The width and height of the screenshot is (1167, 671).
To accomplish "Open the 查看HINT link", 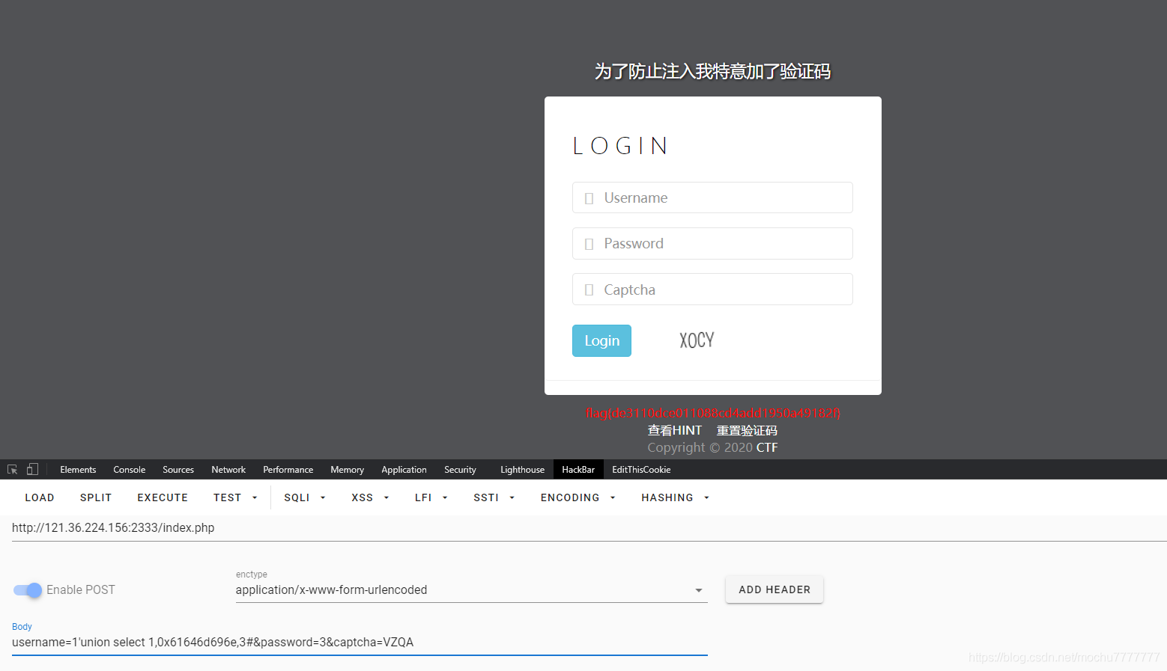I will (675, 431).
